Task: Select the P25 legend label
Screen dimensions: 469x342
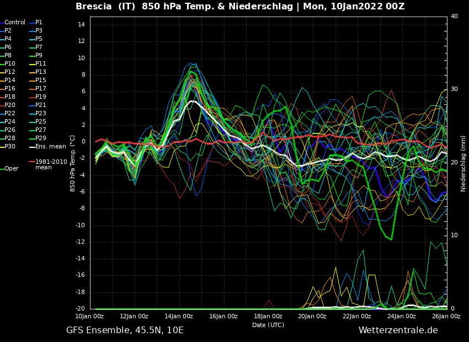Action: pyautogui.click(x=40, y=122)
